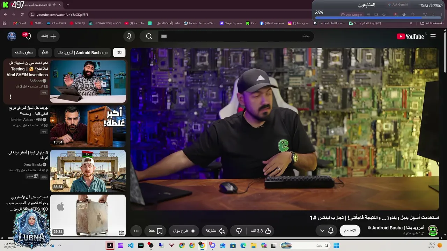
Task: Open the Labixe Terms of Service bookmark
Action: [x=200, y=23]
